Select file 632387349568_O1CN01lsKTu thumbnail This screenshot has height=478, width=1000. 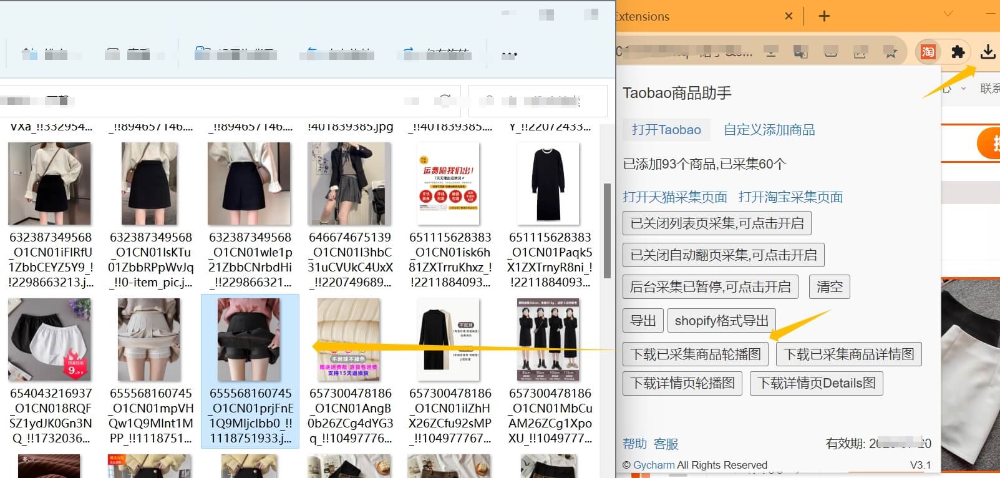pos(149,183)
